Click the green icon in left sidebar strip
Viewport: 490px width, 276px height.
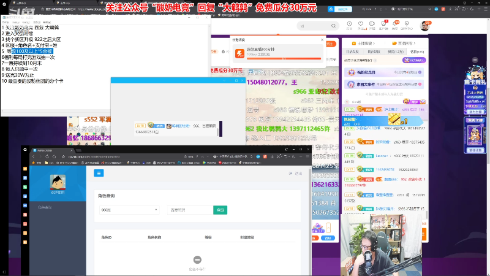[x=25, y=187]
